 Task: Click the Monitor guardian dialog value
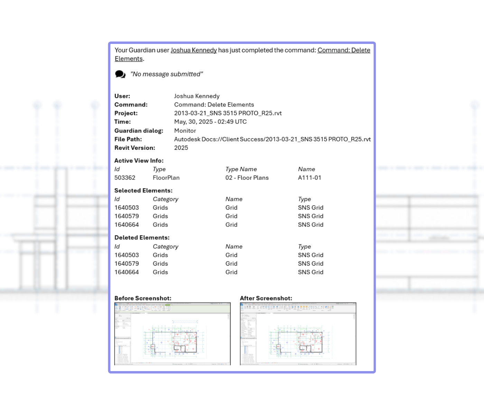[x=185, y=131]
